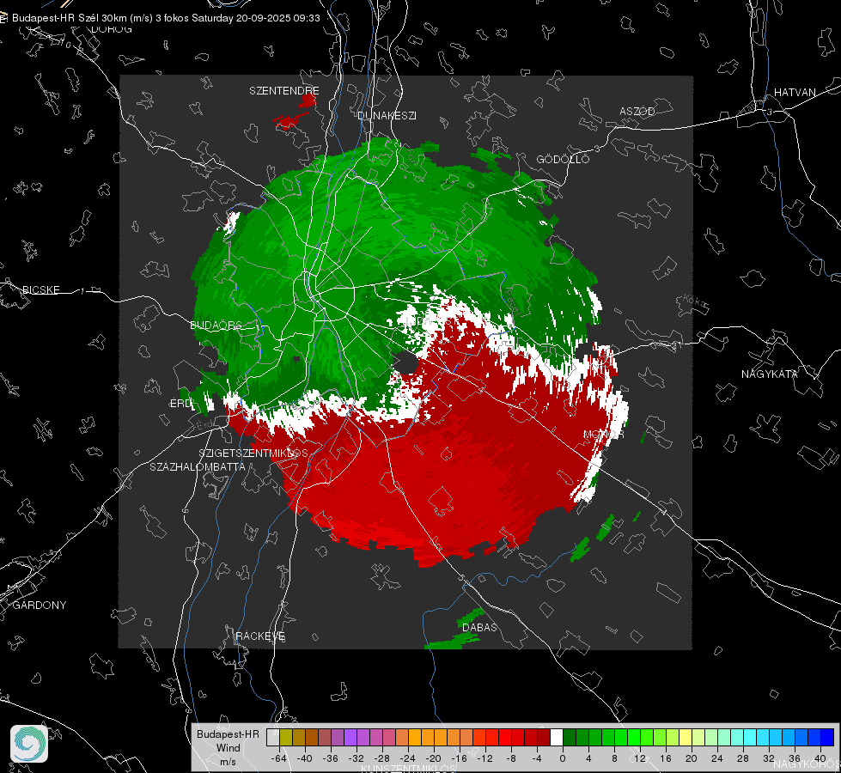This screenshot has width=841, height=773.
Task: Click the radar title text with date 20-09-2025
Action: 166,18
